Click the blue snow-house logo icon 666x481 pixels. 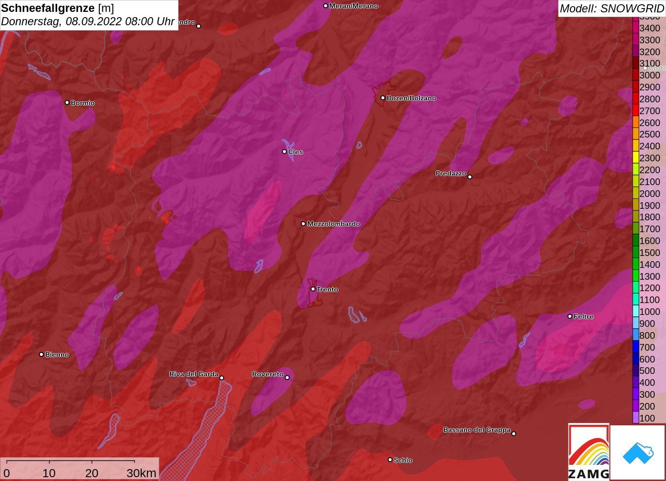click(638, 452)
